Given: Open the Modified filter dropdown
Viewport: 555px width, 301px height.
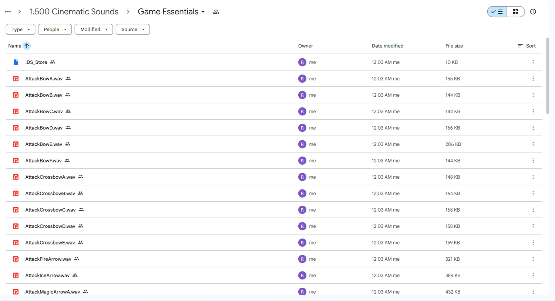Looking at the screenshot, I should [x=94, y=30].
